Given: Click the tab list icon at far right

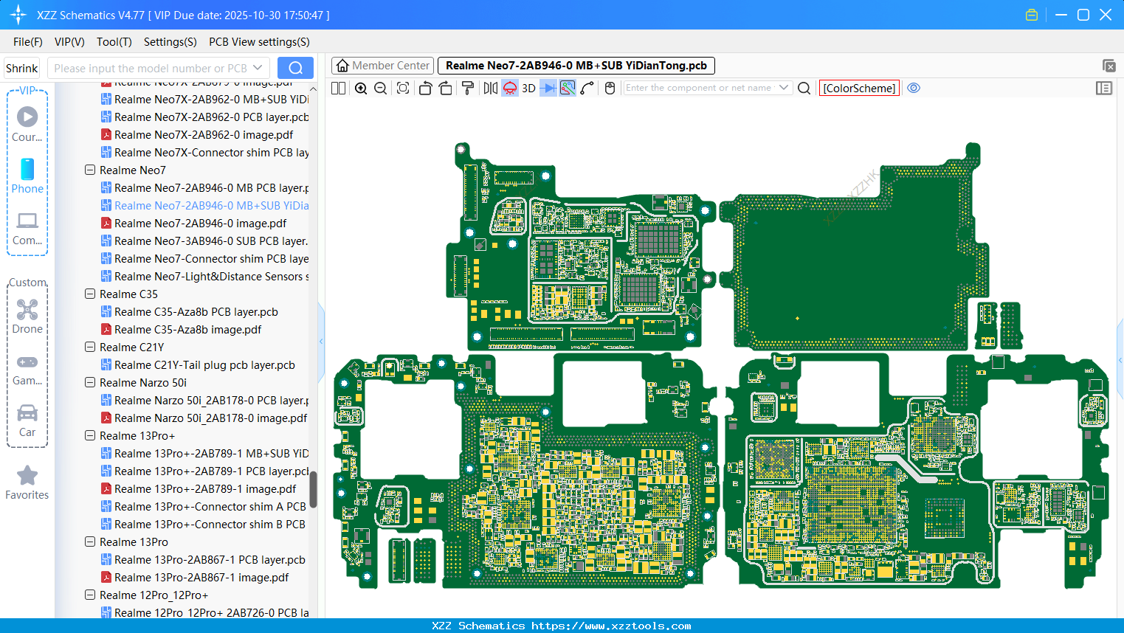Looking at the screenshot, I should point(1109,66).
